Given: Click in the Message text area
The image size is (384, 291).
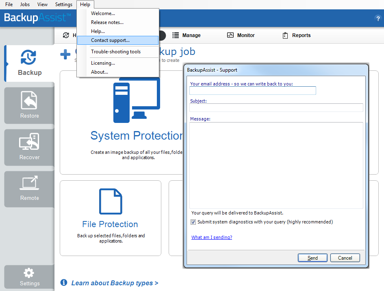Looking at the screenshot, I should [276, 165].
